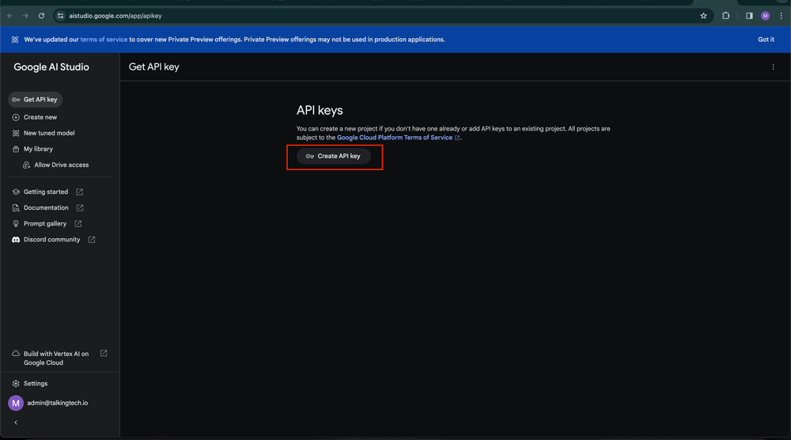Open the three-dot more options menu

773,67
